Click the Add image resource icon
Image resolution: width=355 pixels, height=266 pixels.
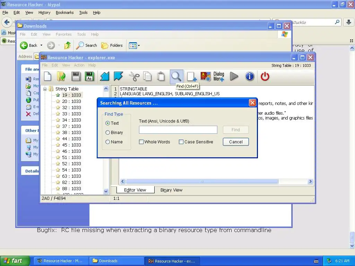[206, 77]
